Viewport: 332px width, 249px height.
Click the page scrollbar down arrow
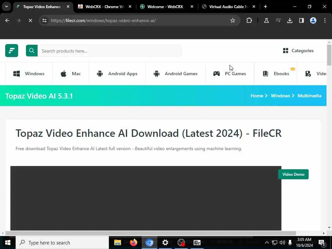[329, 228]
